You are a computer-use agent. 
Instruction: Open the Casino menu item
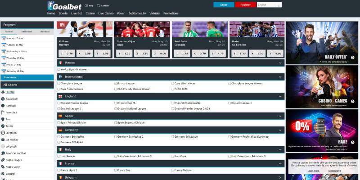click(x=90, y=13)
